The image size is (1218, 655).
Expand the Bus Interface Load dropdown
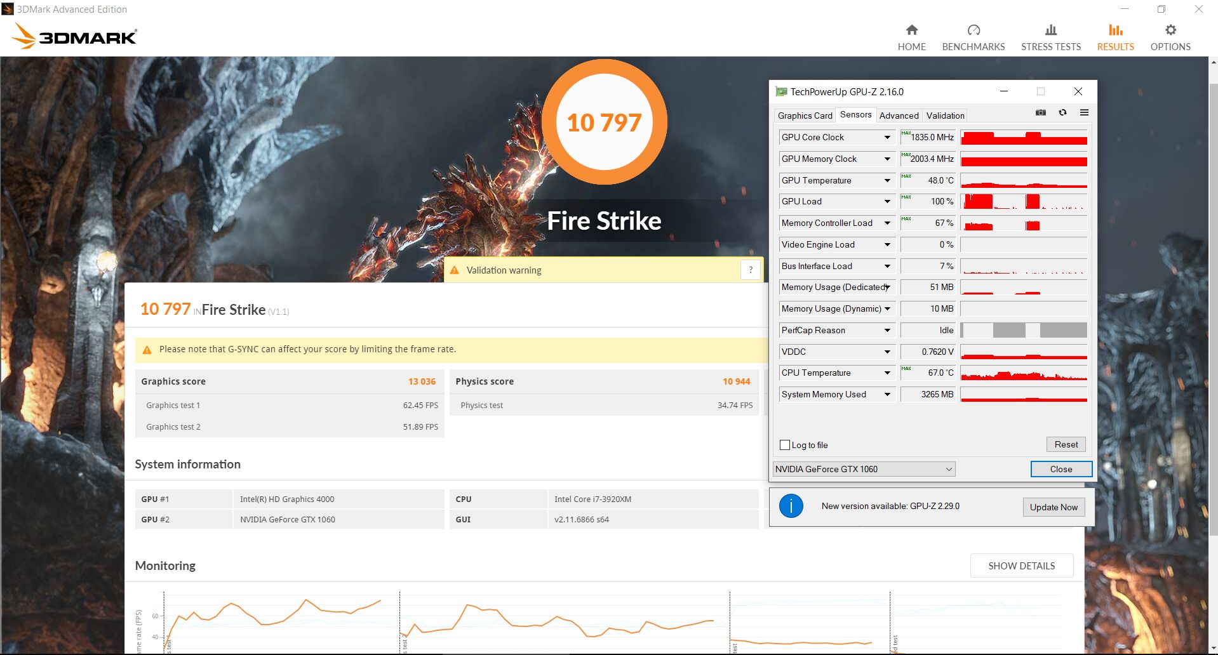pos(887,266)
